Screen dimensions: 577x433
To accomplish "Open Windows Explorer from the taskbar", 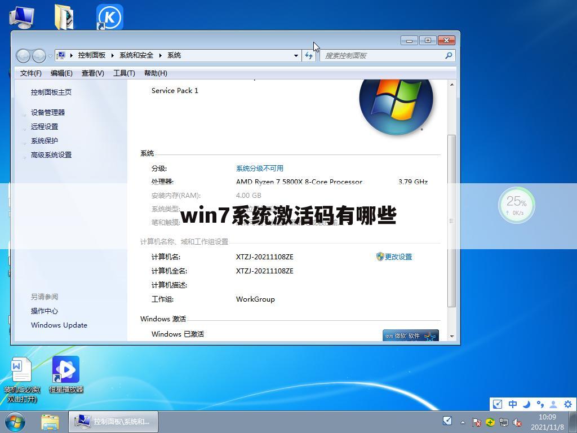I will (x=50, y=422).
